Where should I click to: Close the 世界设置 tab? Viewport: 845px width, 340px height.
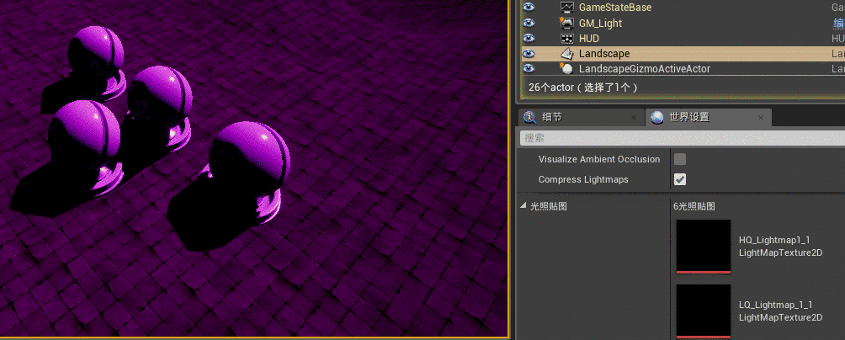pos(762,117)
